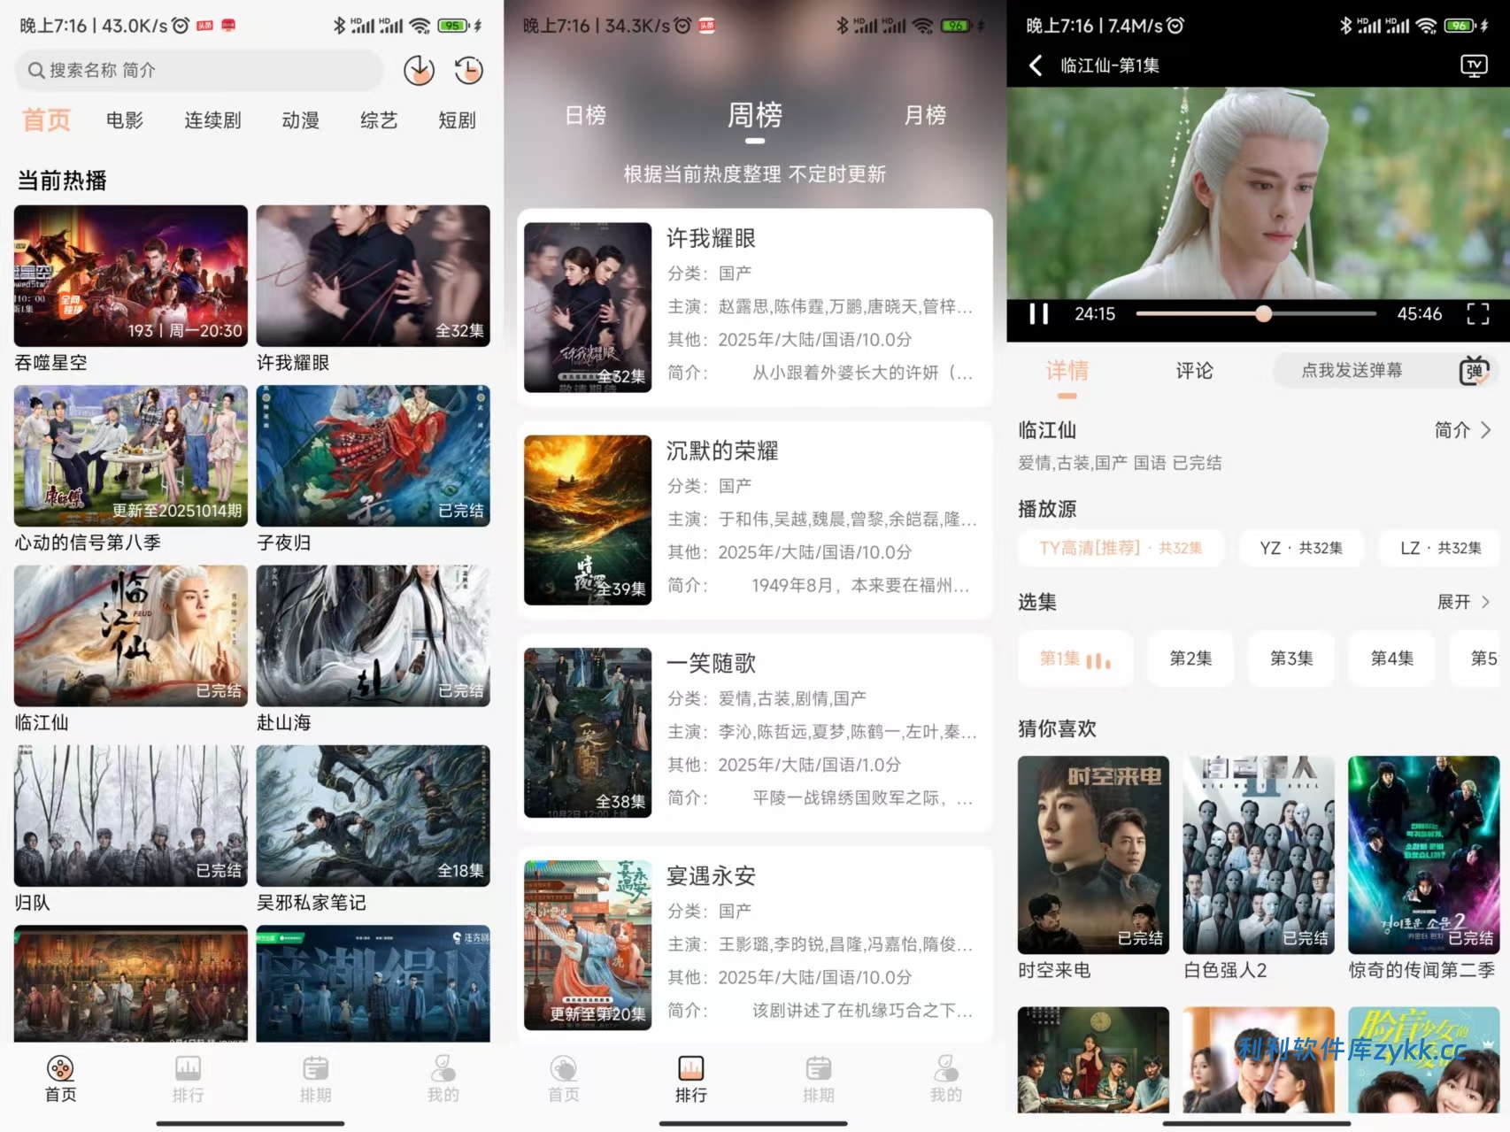Tap the TV cast icon
The image size is (1510, 1132).
coord(1474,65)
